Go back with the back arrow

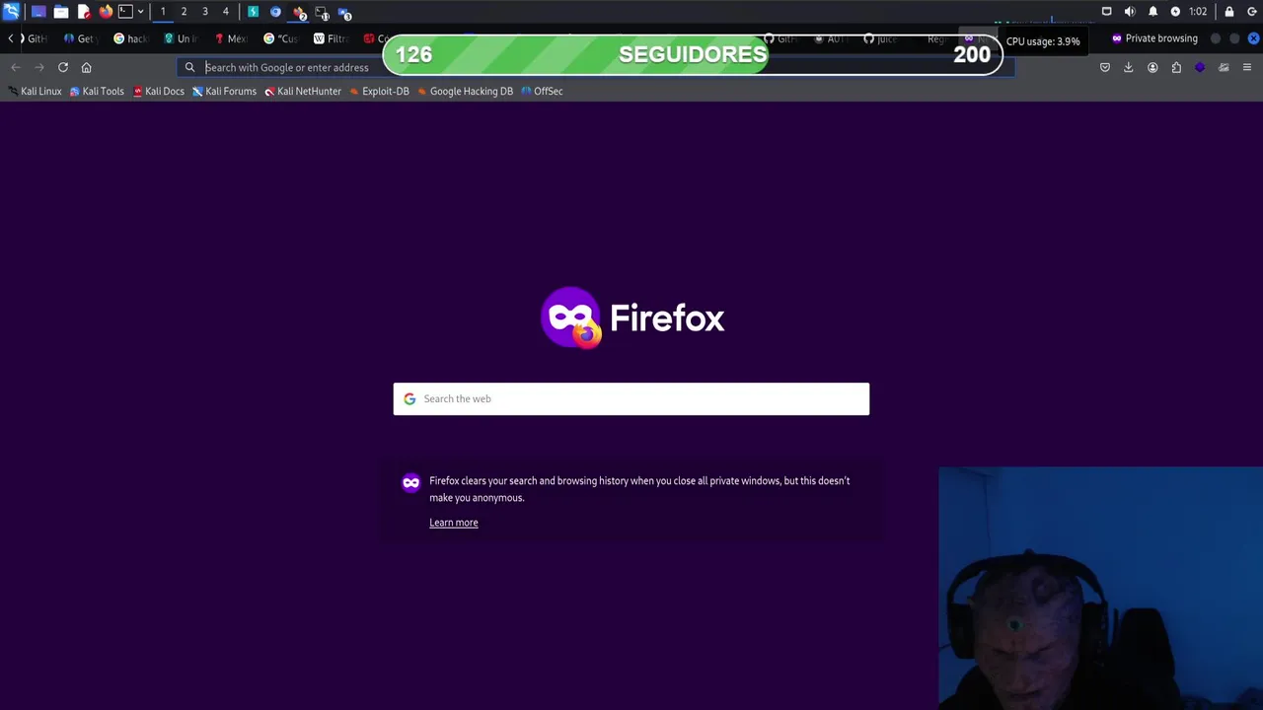pyautogui.click(x=15, y=67)
